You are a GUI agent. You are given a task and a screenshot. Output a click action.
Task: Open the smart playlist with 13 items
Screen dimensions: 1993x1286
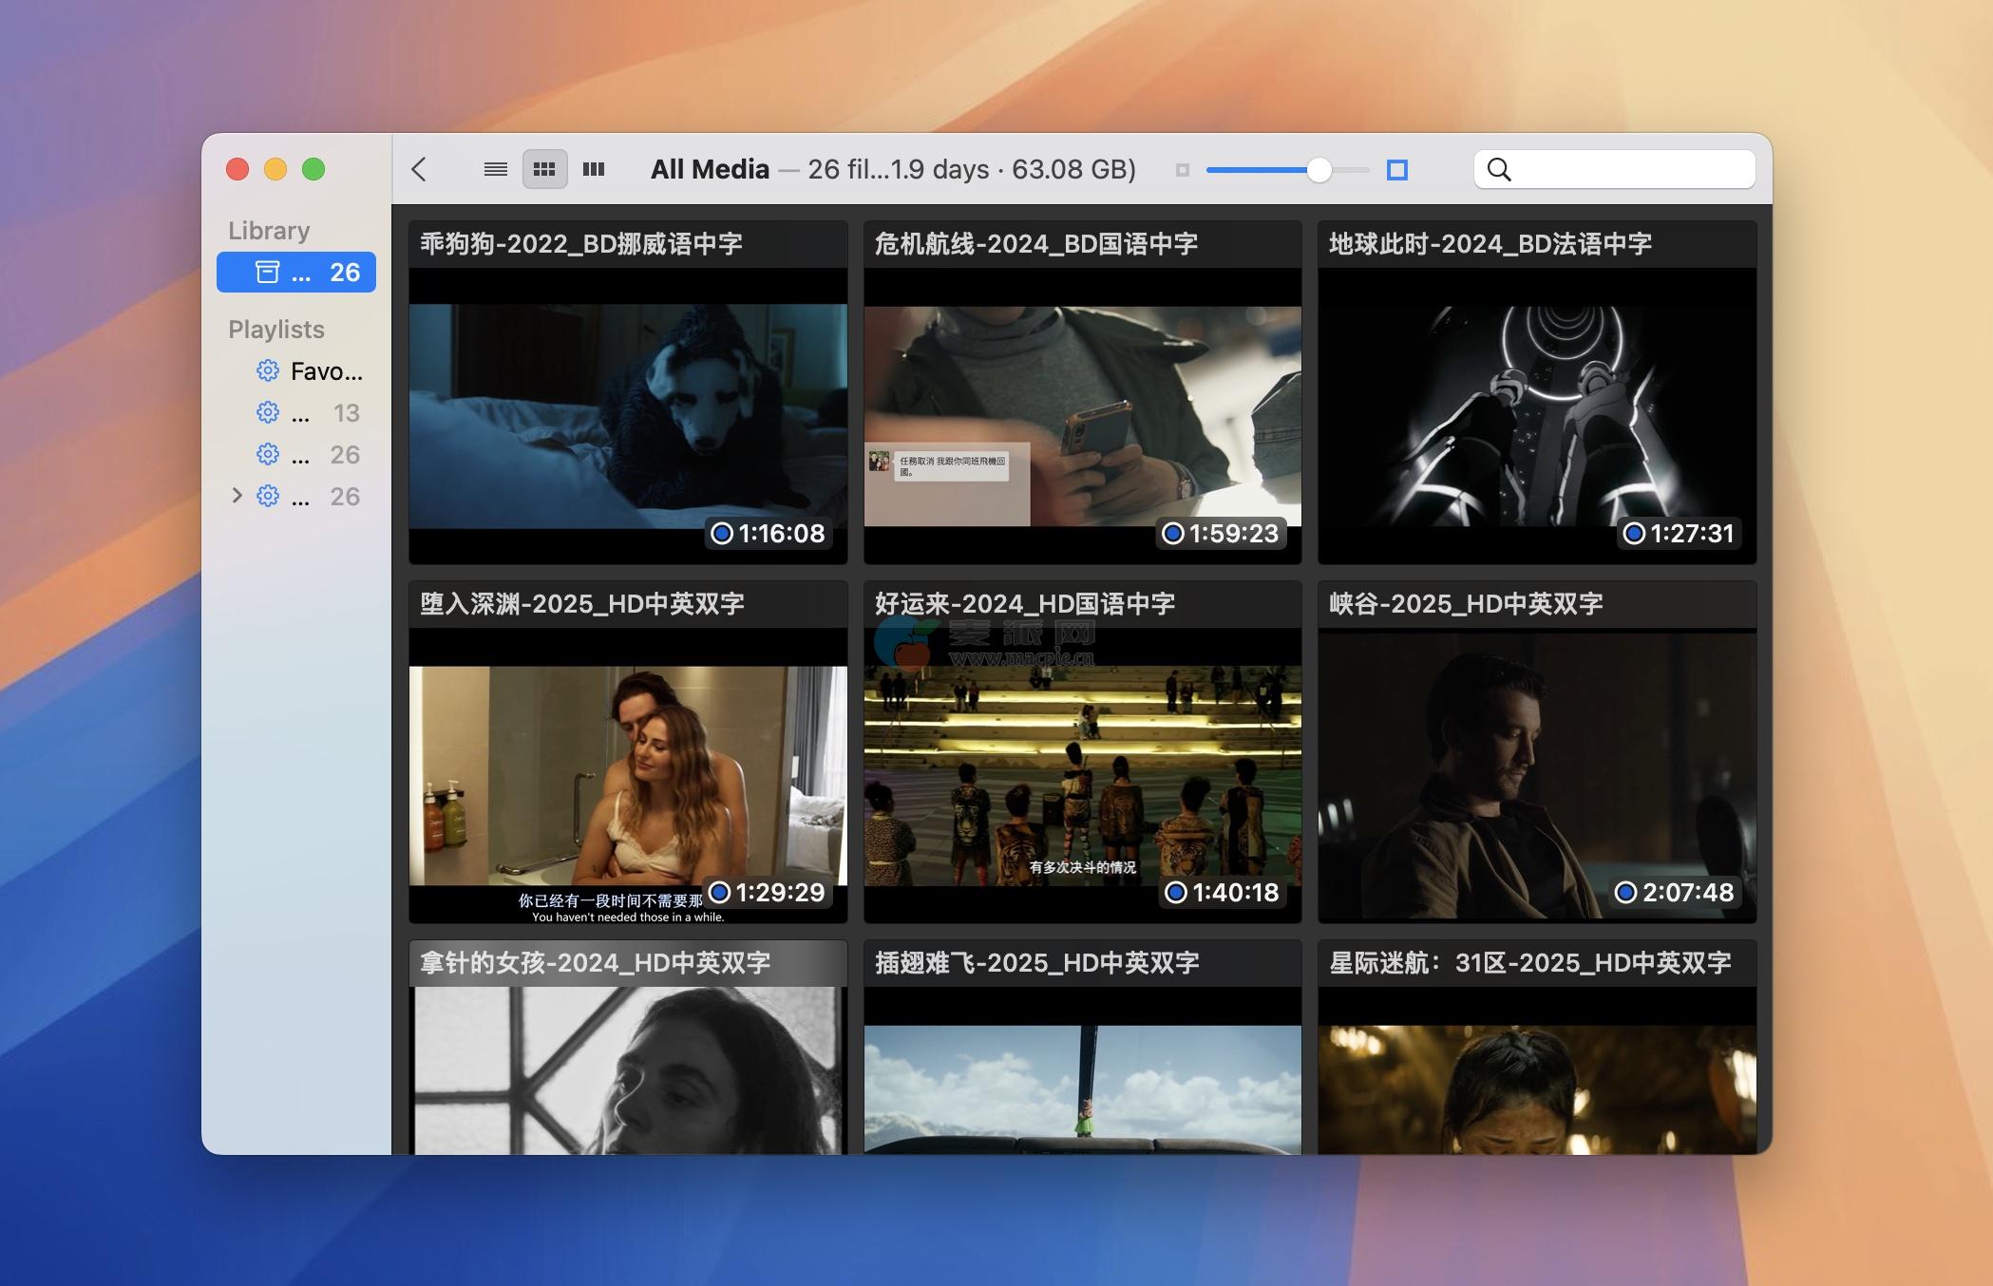(296, 413)
